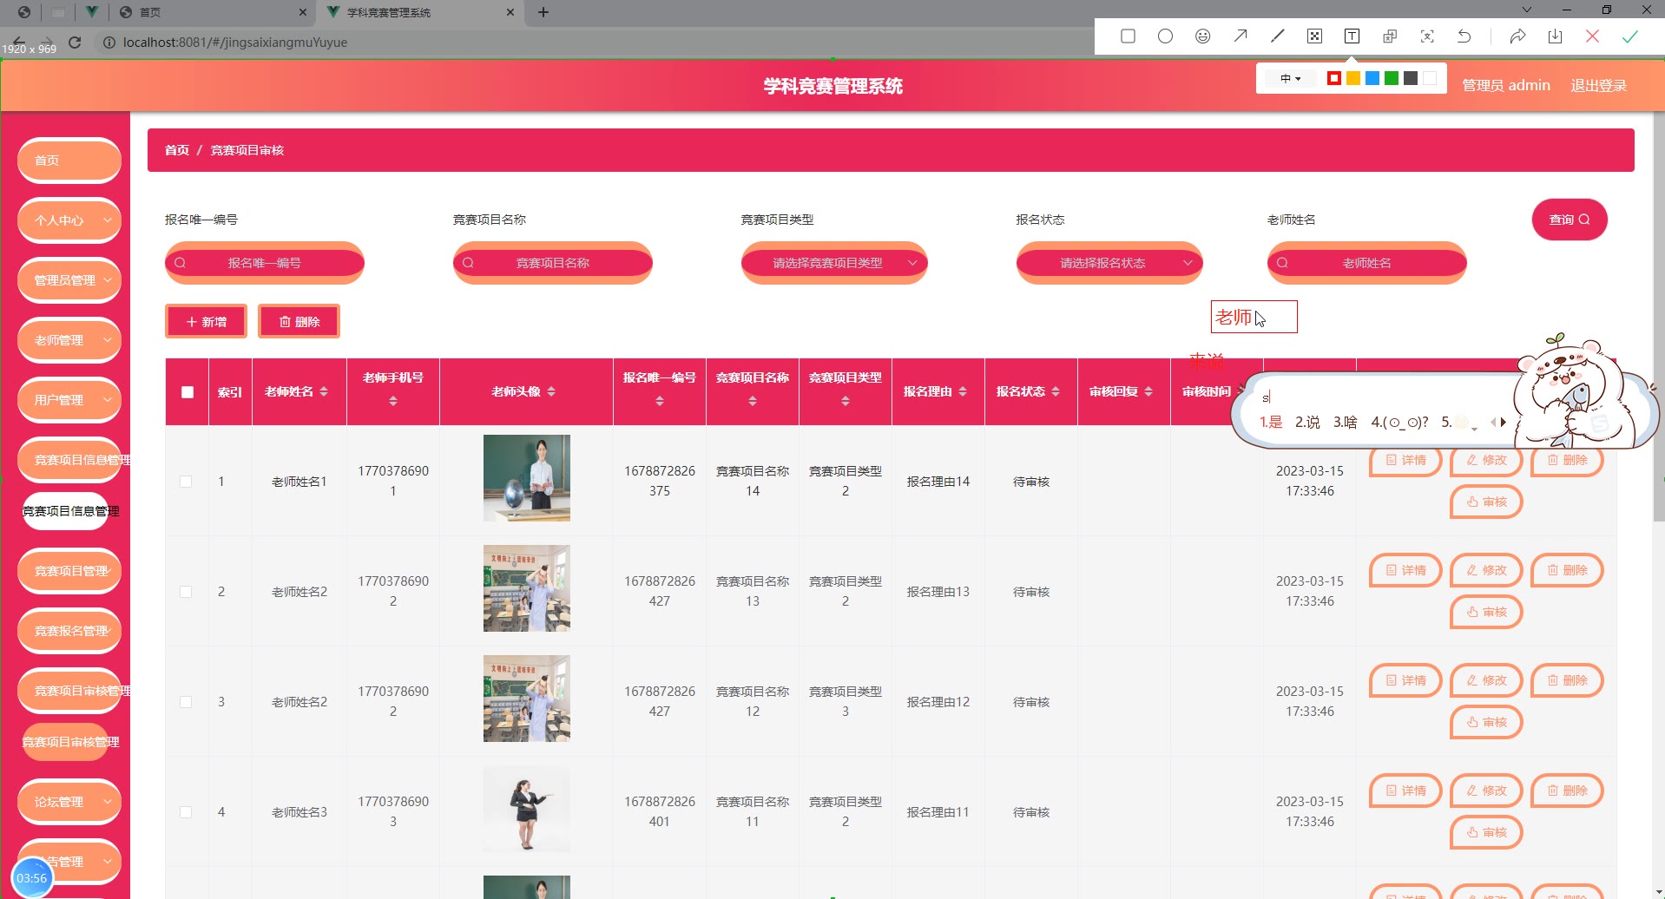1665x899 pixels.
Task: Select the mosaic blur tool
Action: click(x=1314, y=36)
